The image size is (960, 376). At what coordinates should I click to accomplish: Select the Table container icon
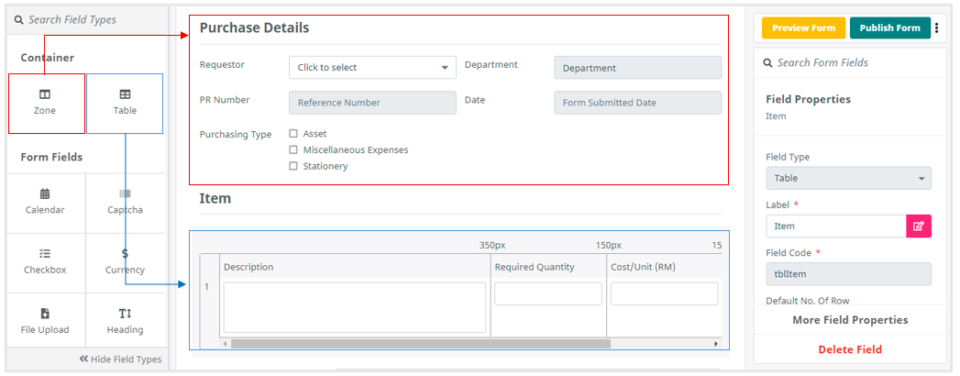tap(125, 95)
